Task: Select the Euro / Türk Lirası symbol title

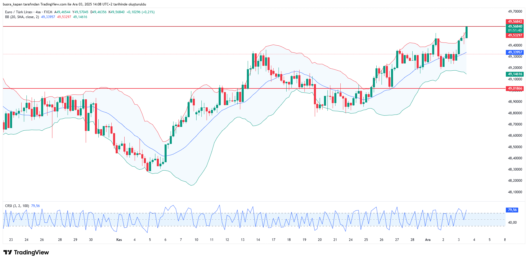Action: 18,12
